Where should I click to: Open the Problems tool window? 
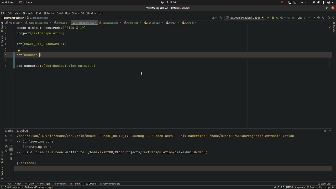[x=60, y=184]
